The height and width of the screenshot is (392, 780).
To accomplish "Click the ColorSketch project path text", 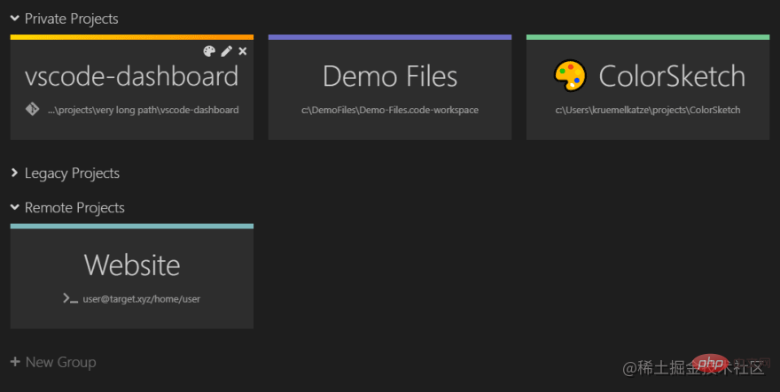I will (x=648, y=111).
